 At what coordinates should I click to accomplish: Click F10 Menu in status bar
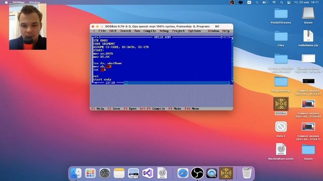click(x=192, y=109)
